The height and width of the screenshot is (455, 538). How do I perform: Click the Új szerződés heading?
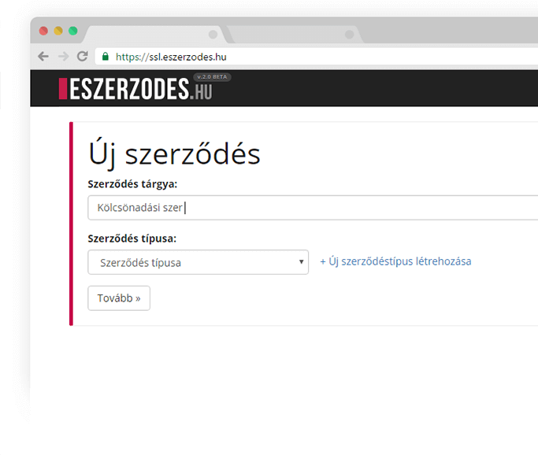coord(174,154)
